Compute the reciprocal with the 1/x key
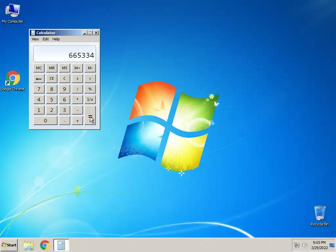 tap(90, 100)
